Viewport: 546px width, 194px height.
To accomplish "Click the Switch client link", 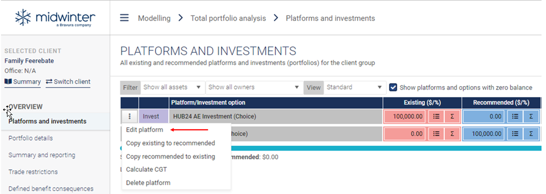I will click(68, 82).
